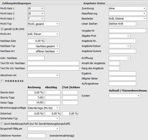Viewport: 148px width, 140px height.
Task: Expand the Klassifizierung dropdown
Action: click(x=128, y=14)
